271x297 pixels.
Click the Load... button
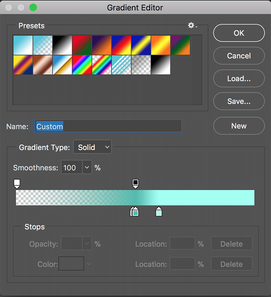[239, 78]
